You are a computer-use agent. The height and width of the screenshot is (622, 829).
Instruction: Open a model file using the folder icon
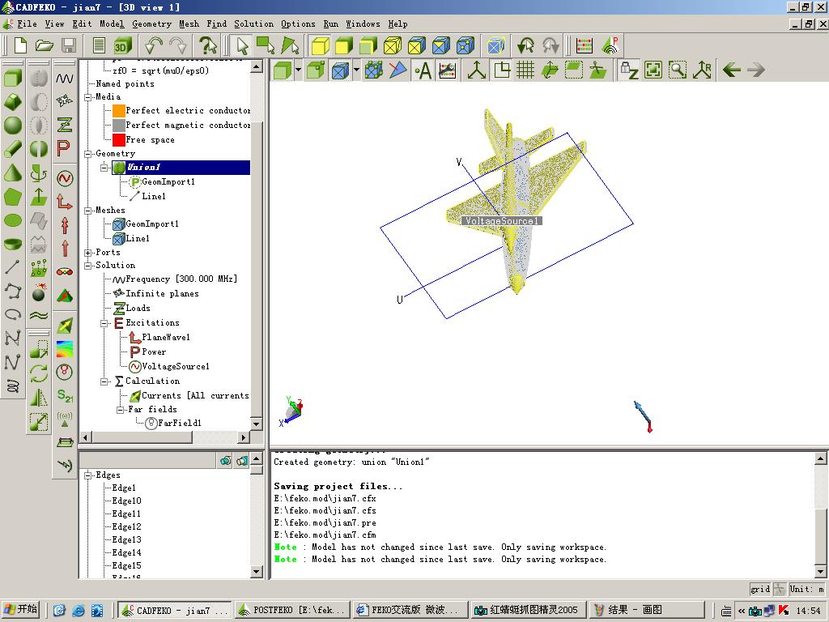[x=45, y=45]
